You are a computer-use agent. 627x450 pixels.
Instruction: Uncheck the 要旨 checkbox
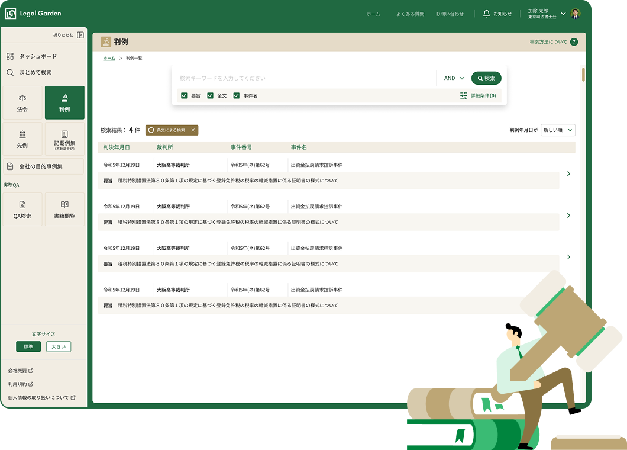coord(185,96)
